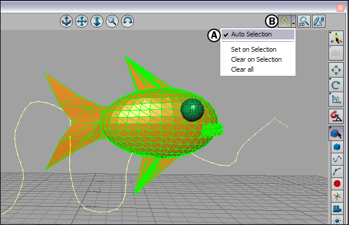Click the orbit rotate view icon
Screen dimensions: 349x225
click(x=127, y=21)
